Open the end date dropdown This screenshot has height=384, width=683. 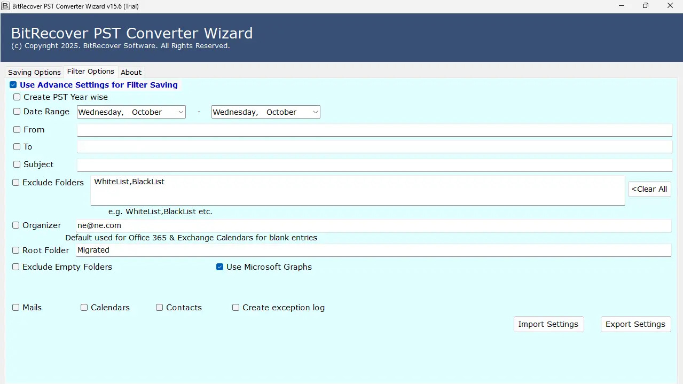[x=315, y=112]
